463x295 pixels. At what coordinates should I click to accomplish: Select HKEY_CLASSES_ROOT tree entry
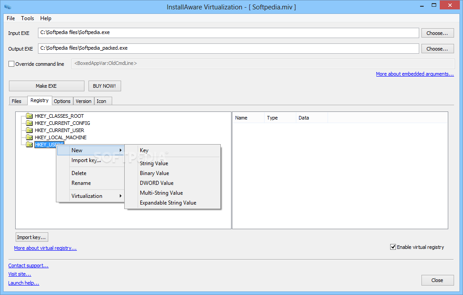59,115
